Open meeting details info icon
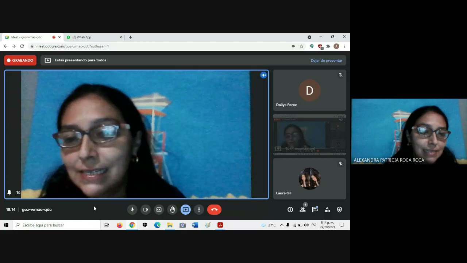The height and width of the screenshot is (263, 467). point(290,210)
